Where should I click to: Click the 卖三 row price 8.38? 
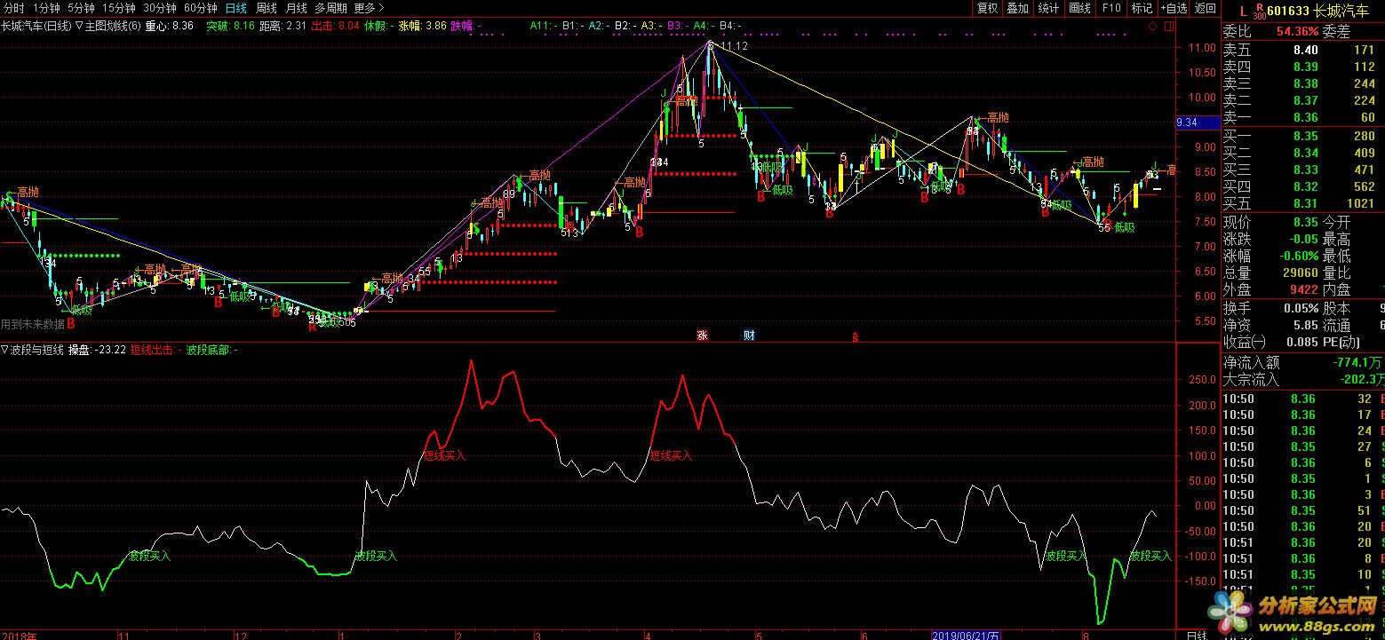[x=1306, y=83]
